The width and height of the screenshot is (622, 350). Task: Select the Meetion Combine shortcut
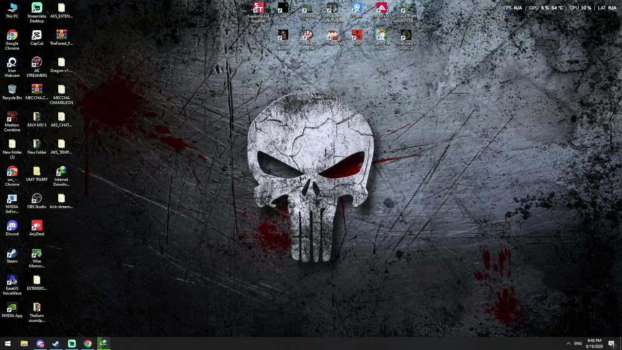coord(12,122)
